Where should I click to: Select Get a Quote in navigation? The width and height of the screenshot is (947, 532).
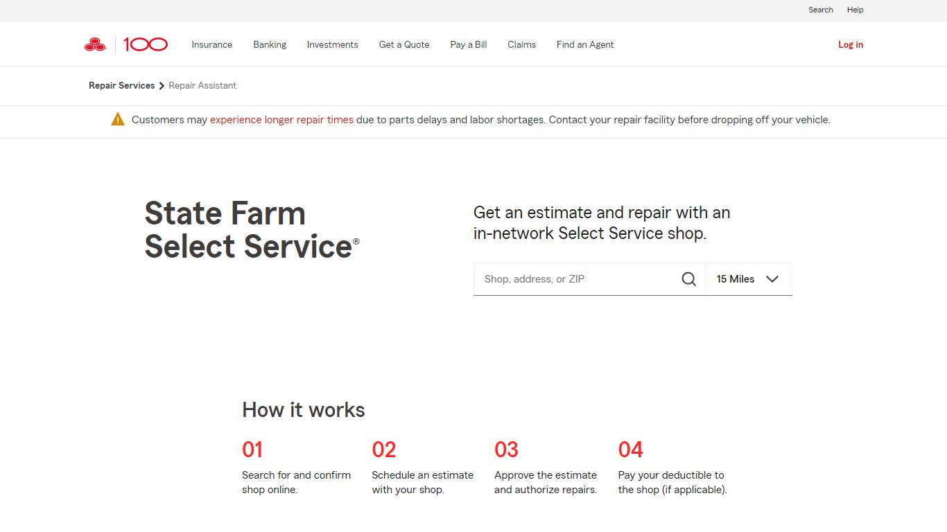pos(404,44)
